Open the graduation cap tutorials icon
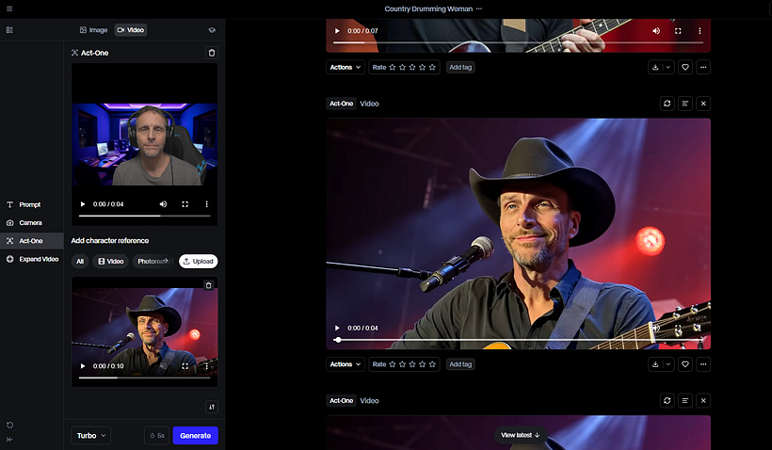Viewport: 772px width, 450px height. 212,30
